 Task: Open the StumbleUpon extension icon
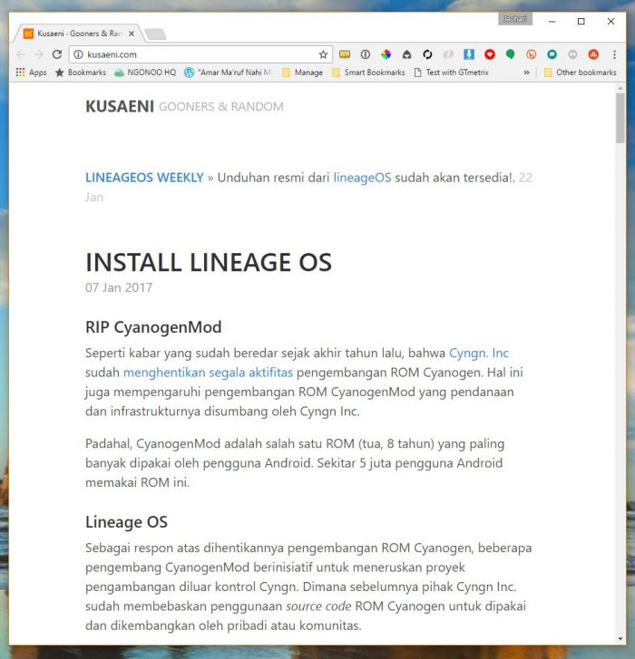coord(593,54)
